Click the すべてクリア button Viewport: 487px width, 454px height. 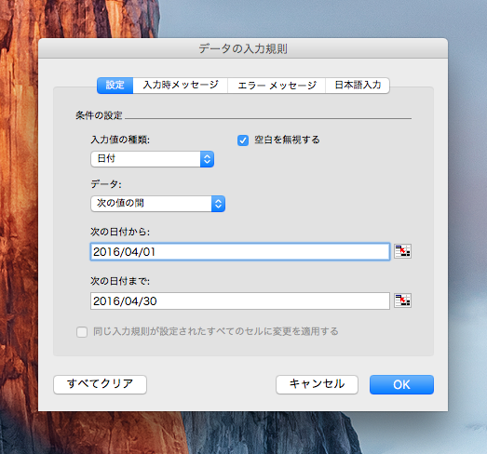tap(100, 384)
